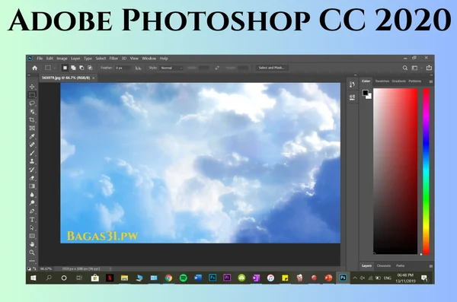This screenshot has width=457, height=302.
Task: Select the Hand tool
Action: pos(32,244)
